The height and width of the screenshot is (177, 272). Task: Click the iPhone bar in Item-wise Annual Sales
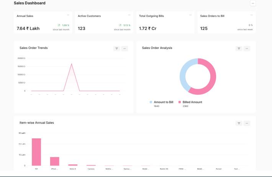coord(55,161)
